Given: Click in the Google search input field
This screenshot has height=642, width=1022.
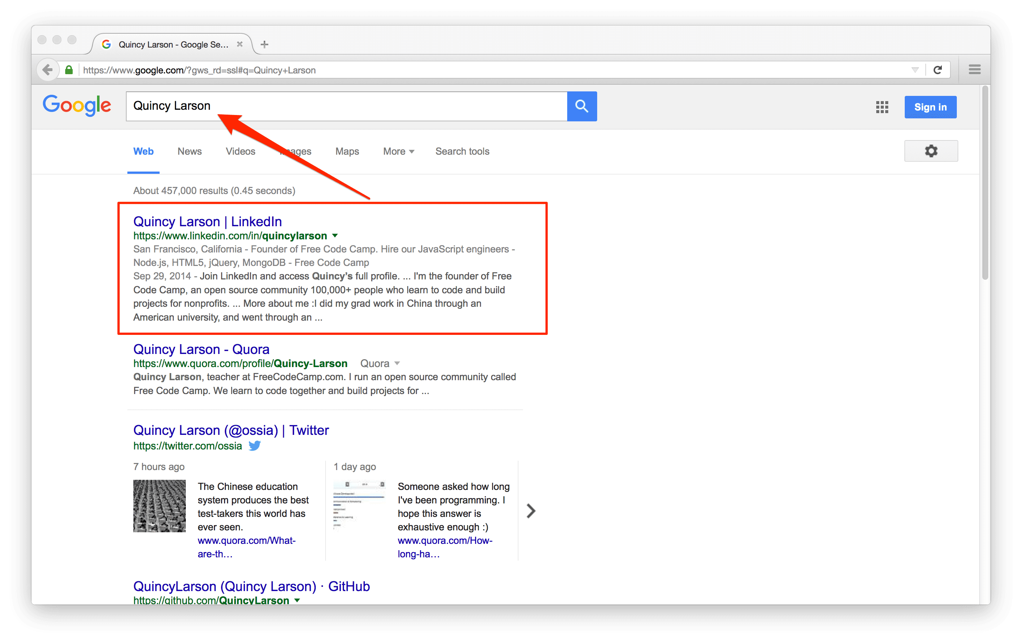Looking at the screenshot, I should point(346,106).
